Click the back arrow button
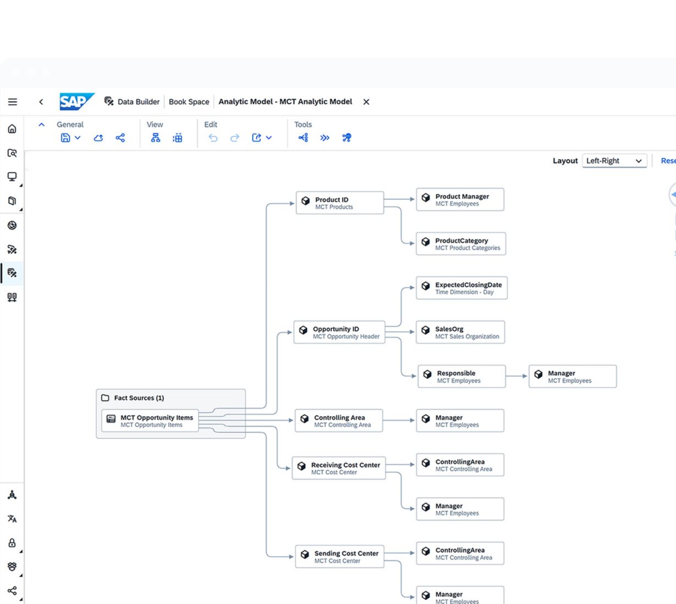The width and height of the screenshot is (676, 604). click(41, 102)
